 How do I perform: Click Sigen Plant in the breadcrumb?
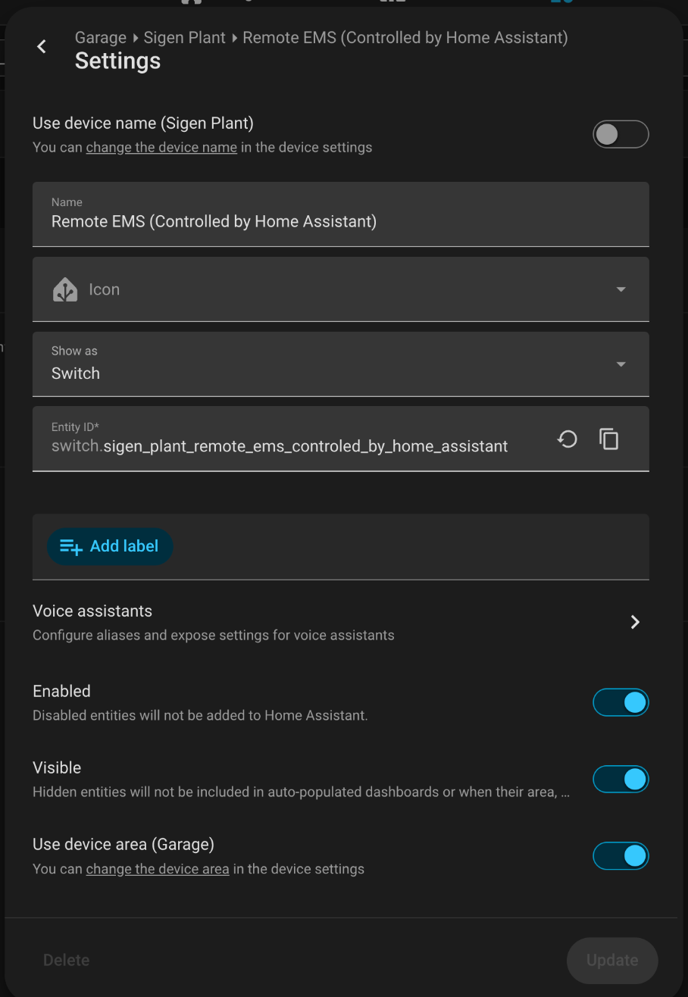pyautogui.click(x=185, y=38)
